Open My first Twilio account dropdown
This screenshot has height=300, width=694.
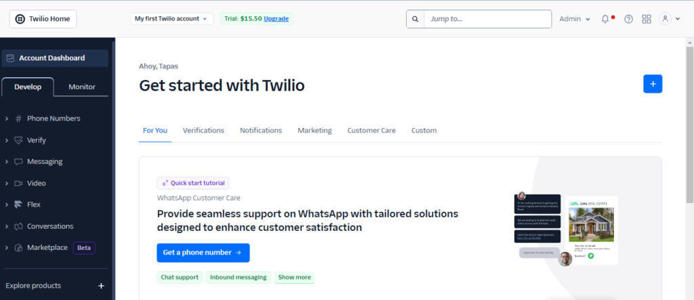[x=171, y=18]
